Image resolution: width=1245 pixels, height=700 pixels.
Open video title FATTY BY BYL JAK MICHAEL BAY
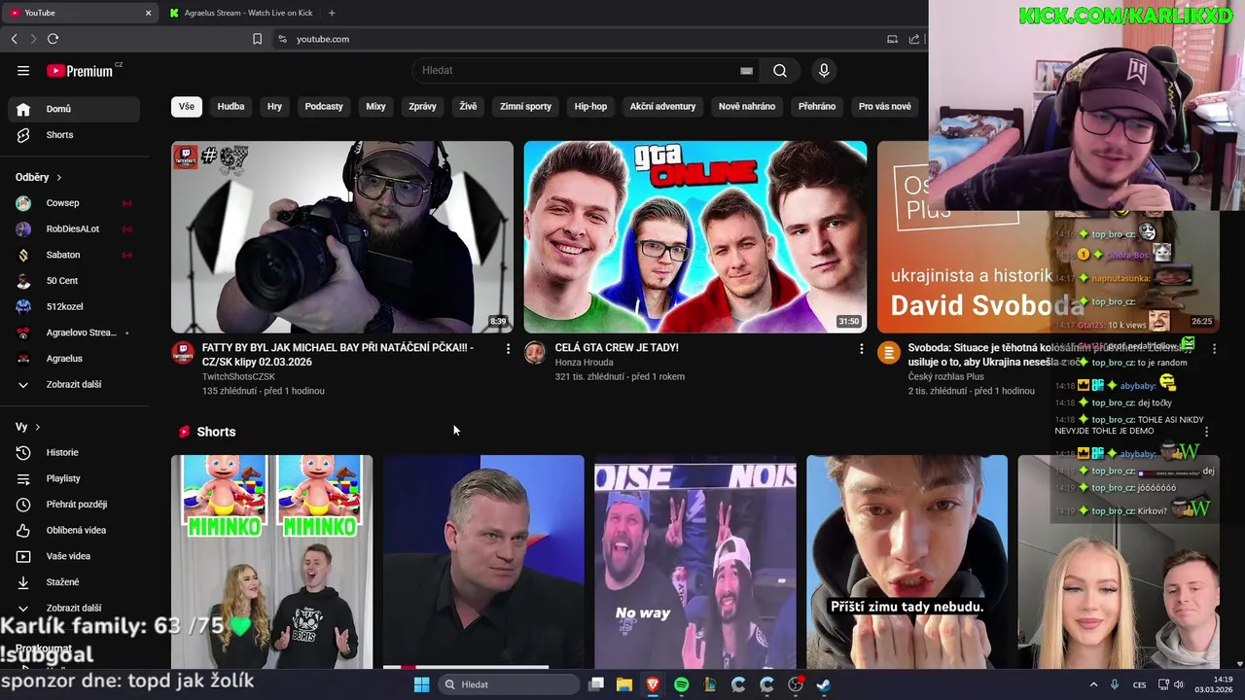click(x=338, y=354)
